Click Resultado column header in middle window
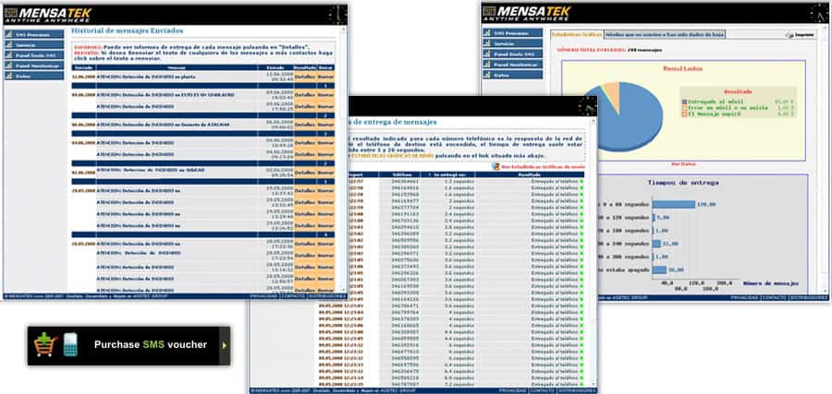The image size is (832, 394). coord(529,174)
